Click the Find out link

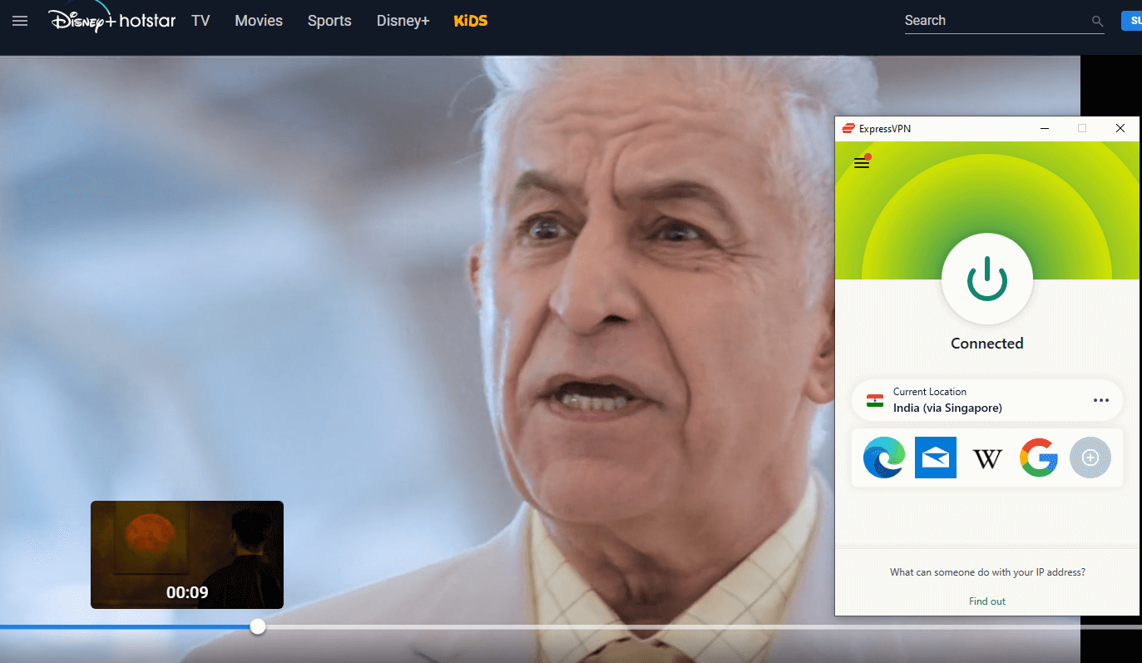[986, 601]
